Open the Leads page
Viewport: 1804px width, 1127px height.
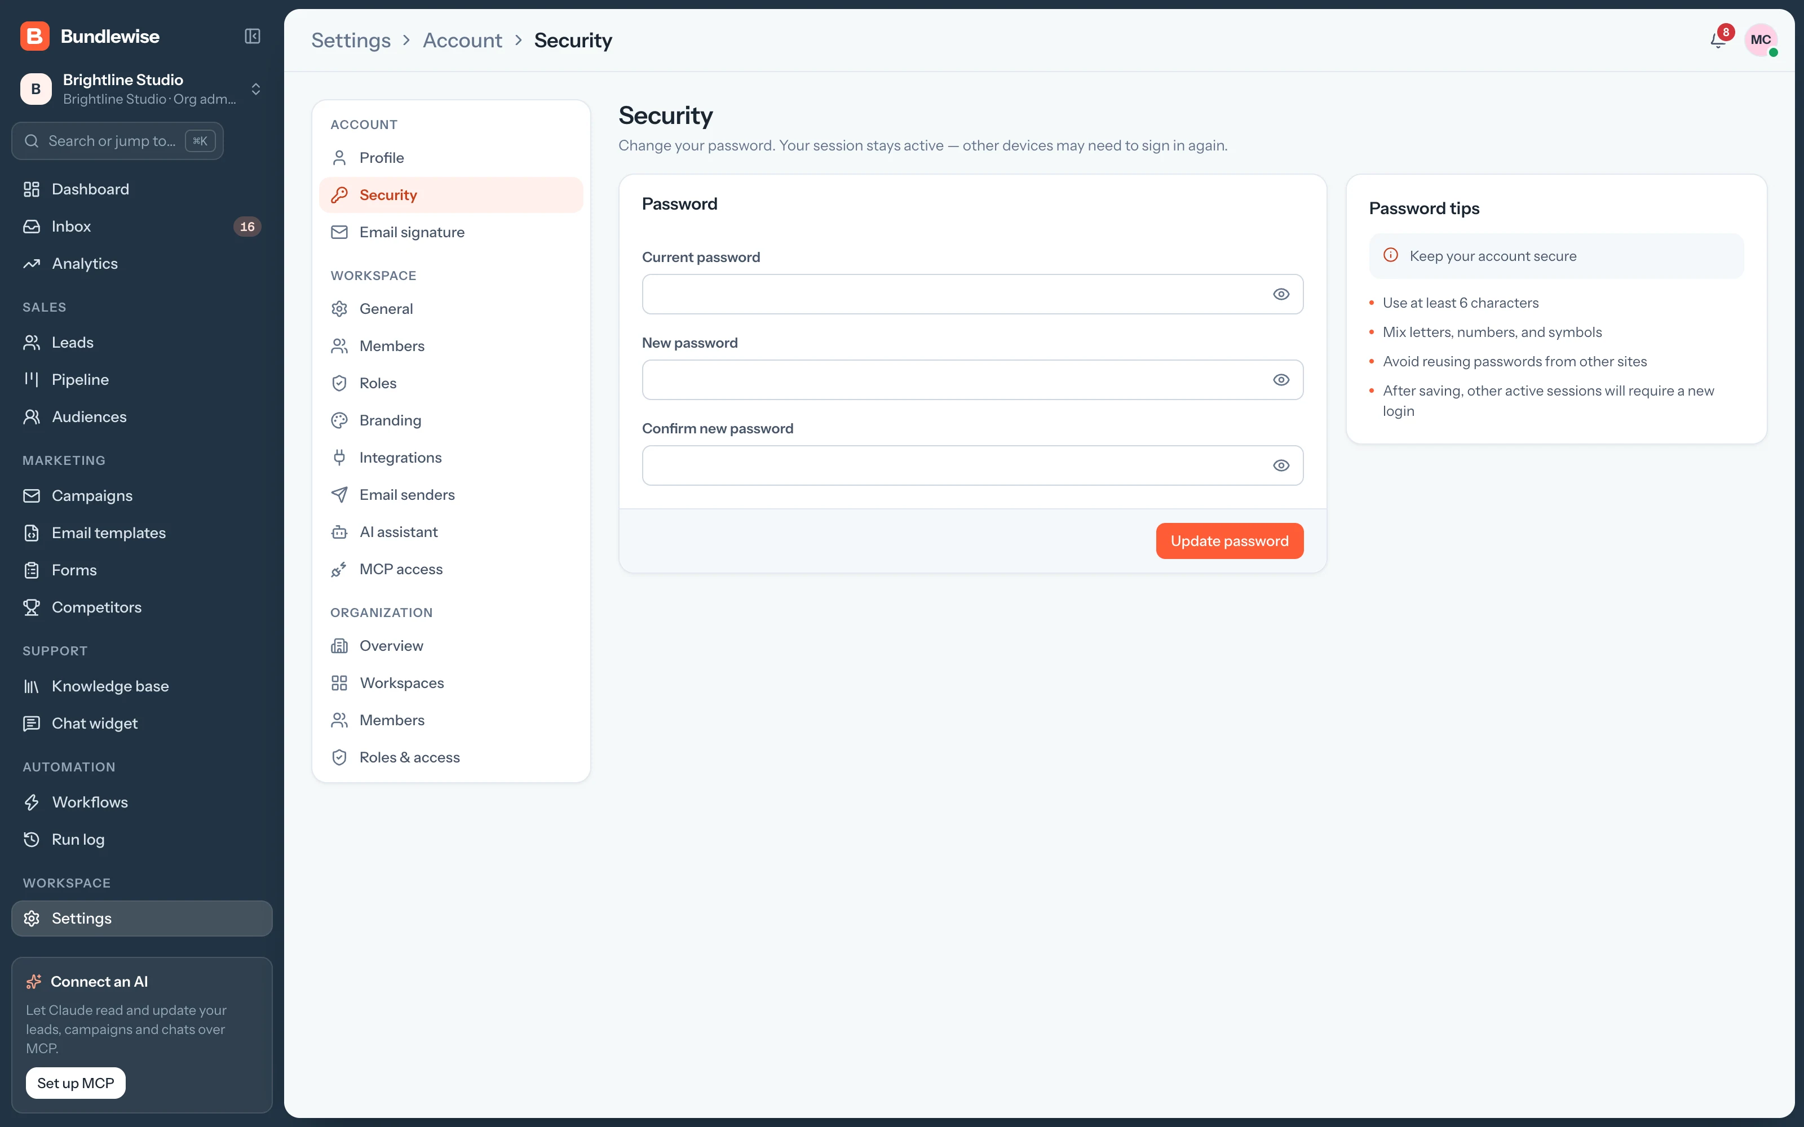[142, 342]
